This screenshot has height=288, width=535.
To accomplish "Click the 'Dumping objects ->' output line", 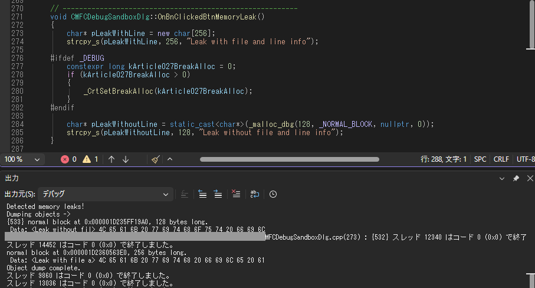I will pos(38,214).
